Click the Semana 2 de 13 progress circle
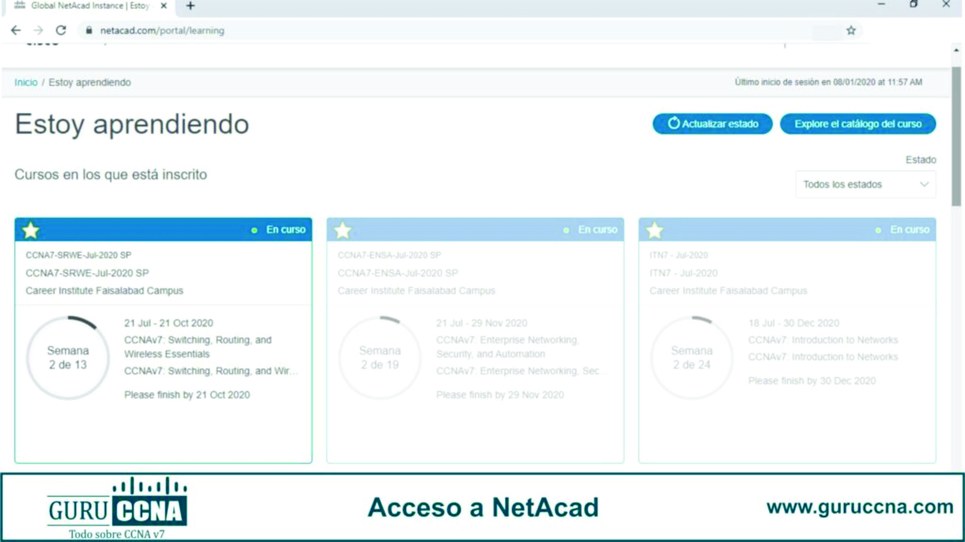This screenshot has width=965, height=542. (68, 358)
